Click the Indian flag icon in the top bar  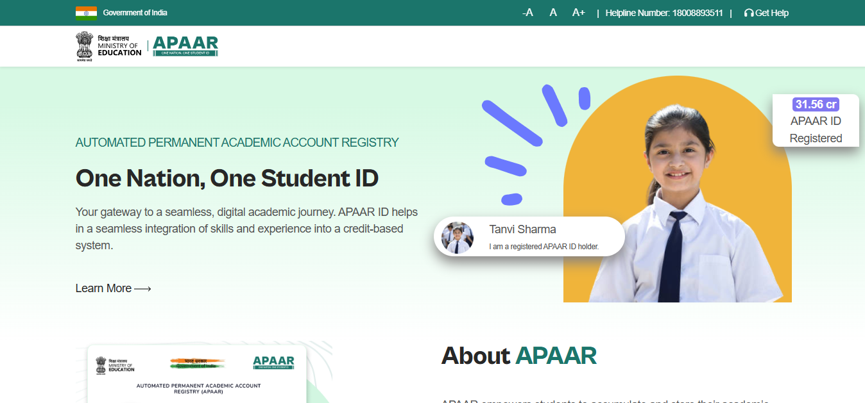point(85,12)
